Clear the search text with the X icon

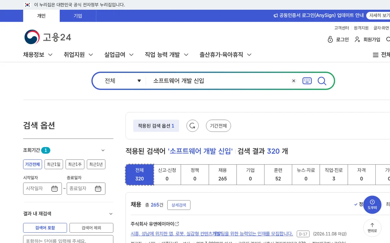(x=294, y=81)
